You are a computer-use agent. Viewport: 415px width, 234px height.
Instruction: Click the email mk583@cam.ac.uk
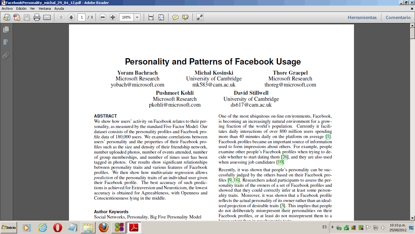click(x=214, y=85)
